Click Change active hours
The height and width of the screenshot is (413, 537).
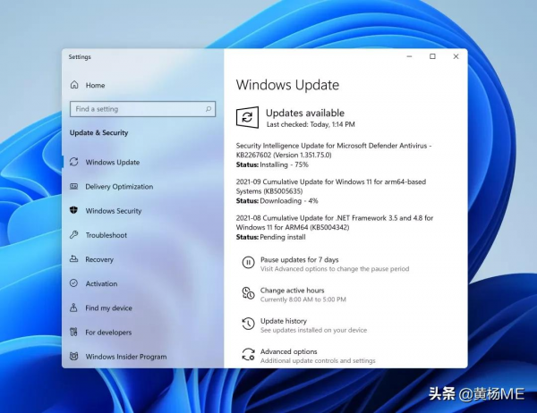292,291
